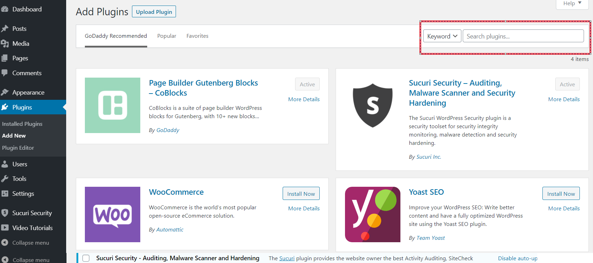Open the Users menu label
Screen dimensions: 593x263
point(20,164)
